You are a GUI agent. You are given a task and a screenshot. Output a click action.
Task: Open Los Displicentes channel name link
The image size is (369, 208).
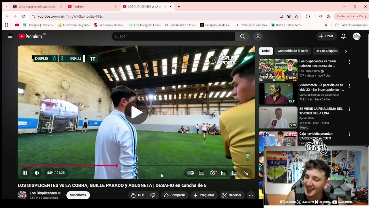click(x=43, y=193)
